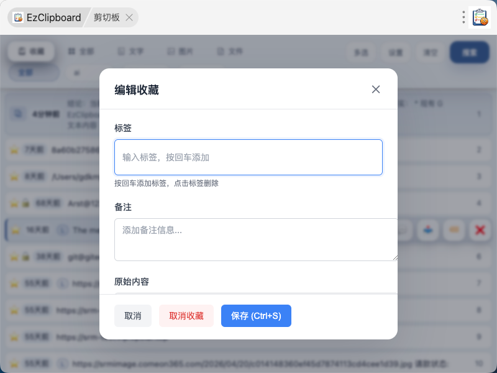497x373 pixels.
Task: Select the 剪切板 tab
Action: pos(106,17)
